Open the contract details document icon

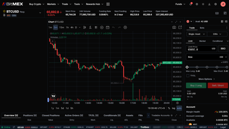coord(4,15)
